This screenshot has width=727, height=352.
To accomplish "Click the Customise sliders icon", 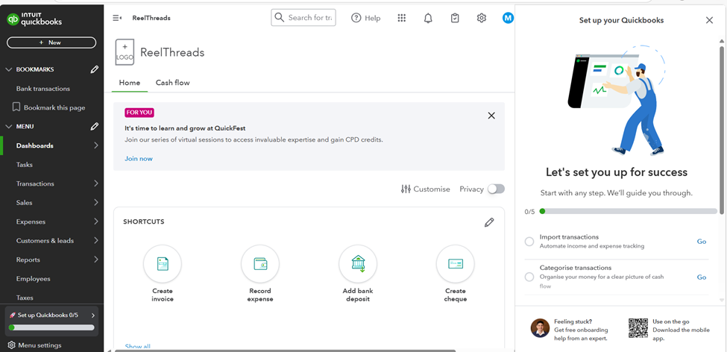I will (406, 189).
